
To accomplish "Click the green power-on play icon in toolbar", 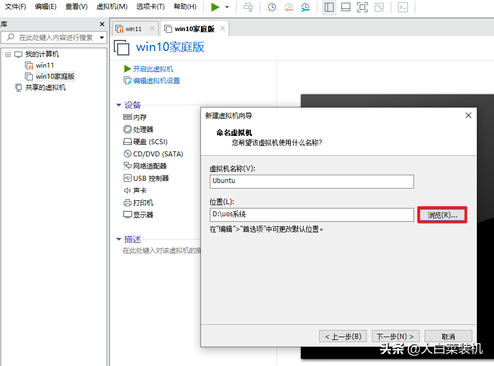I will (x=215, y=7).
